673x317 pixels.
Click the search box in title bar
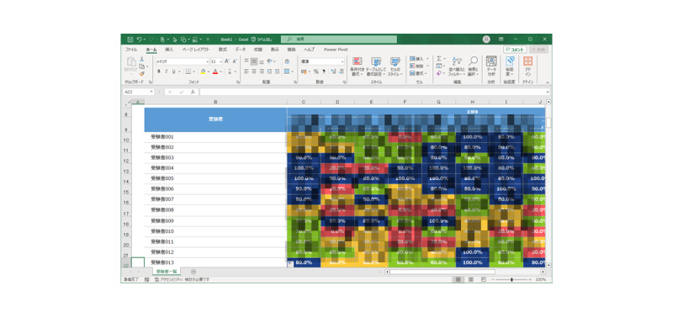(x=339, y=39)
